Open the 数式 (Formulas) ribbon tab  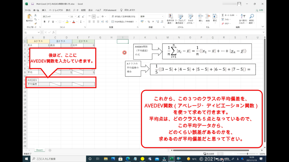point(68,10)
